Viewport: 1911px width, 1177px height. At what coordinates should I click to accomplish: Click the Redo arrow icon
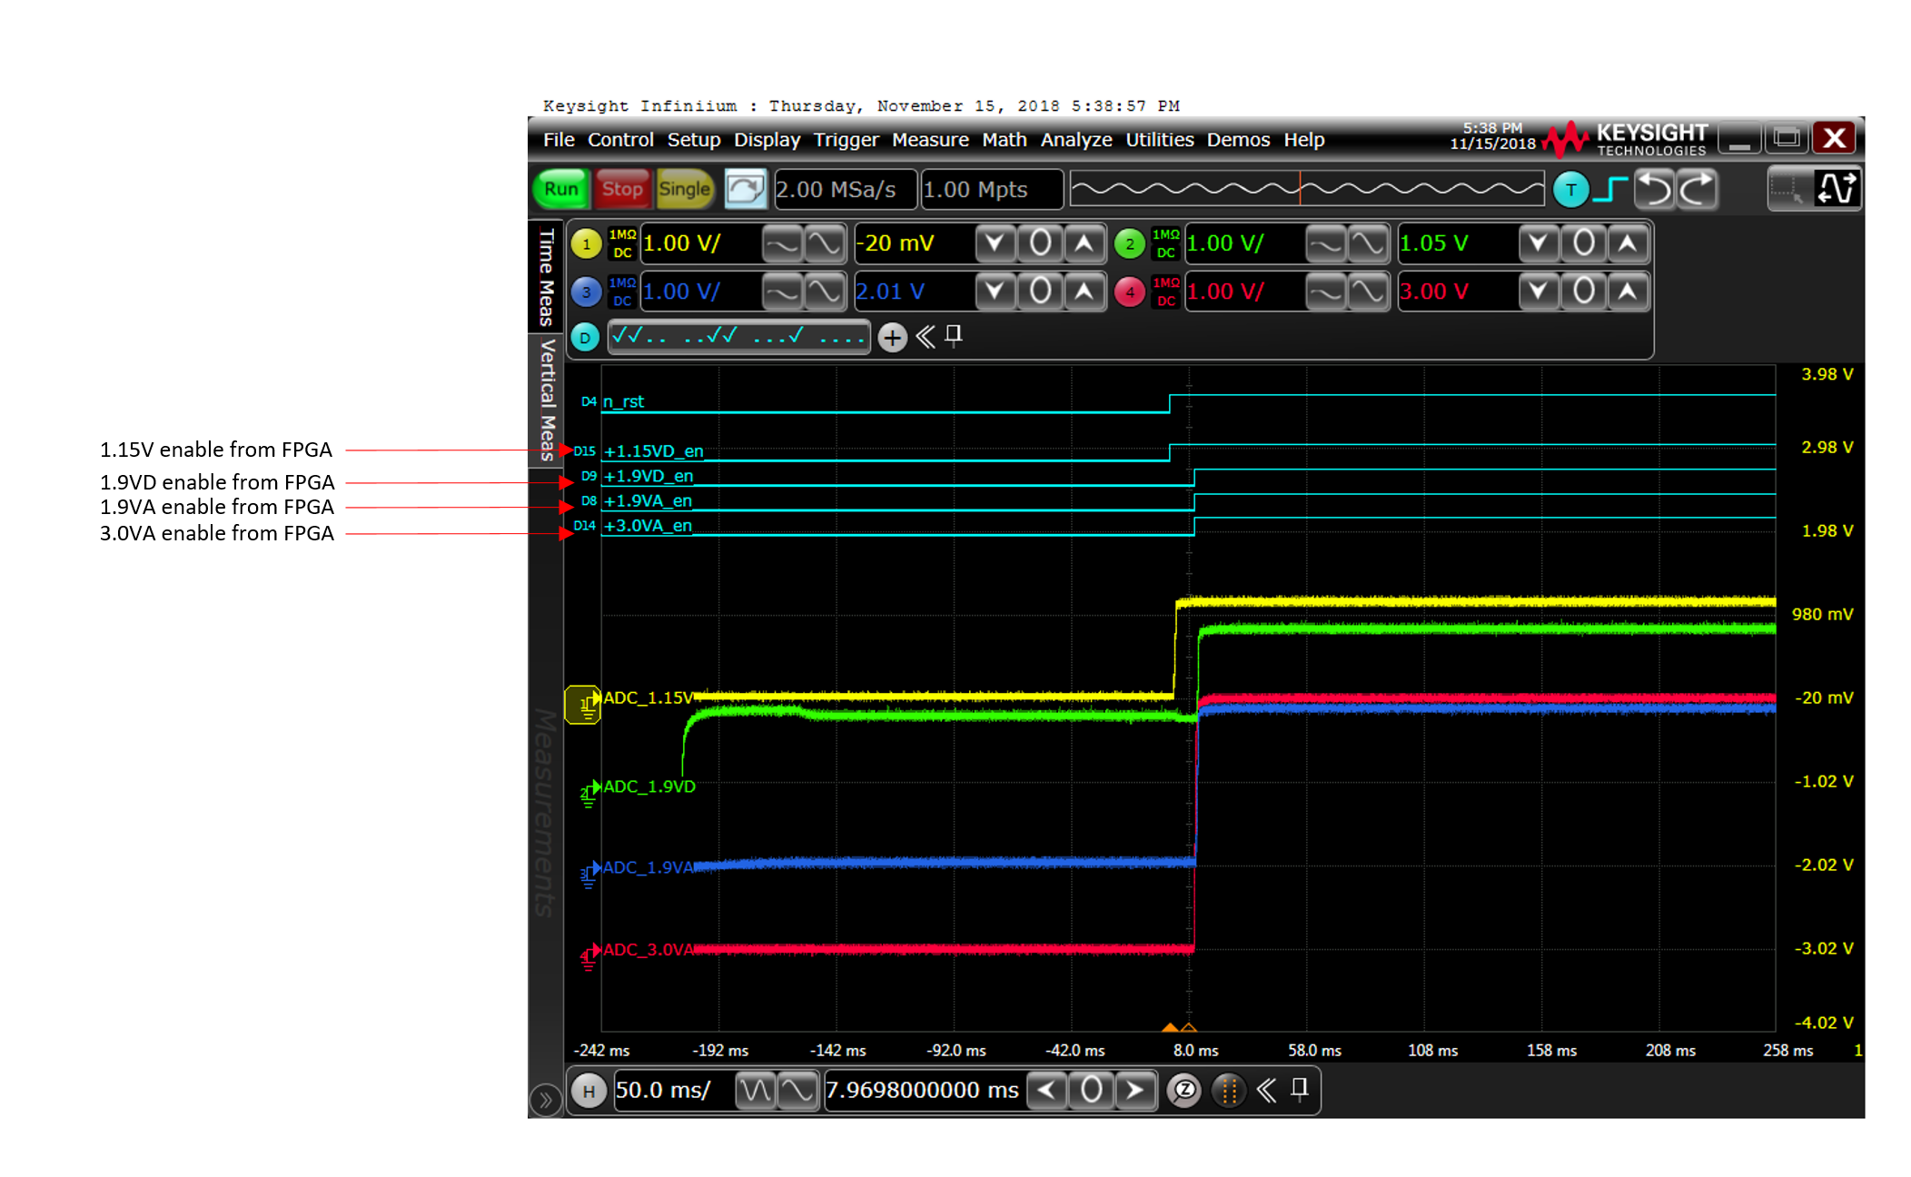pos(1697,190)
